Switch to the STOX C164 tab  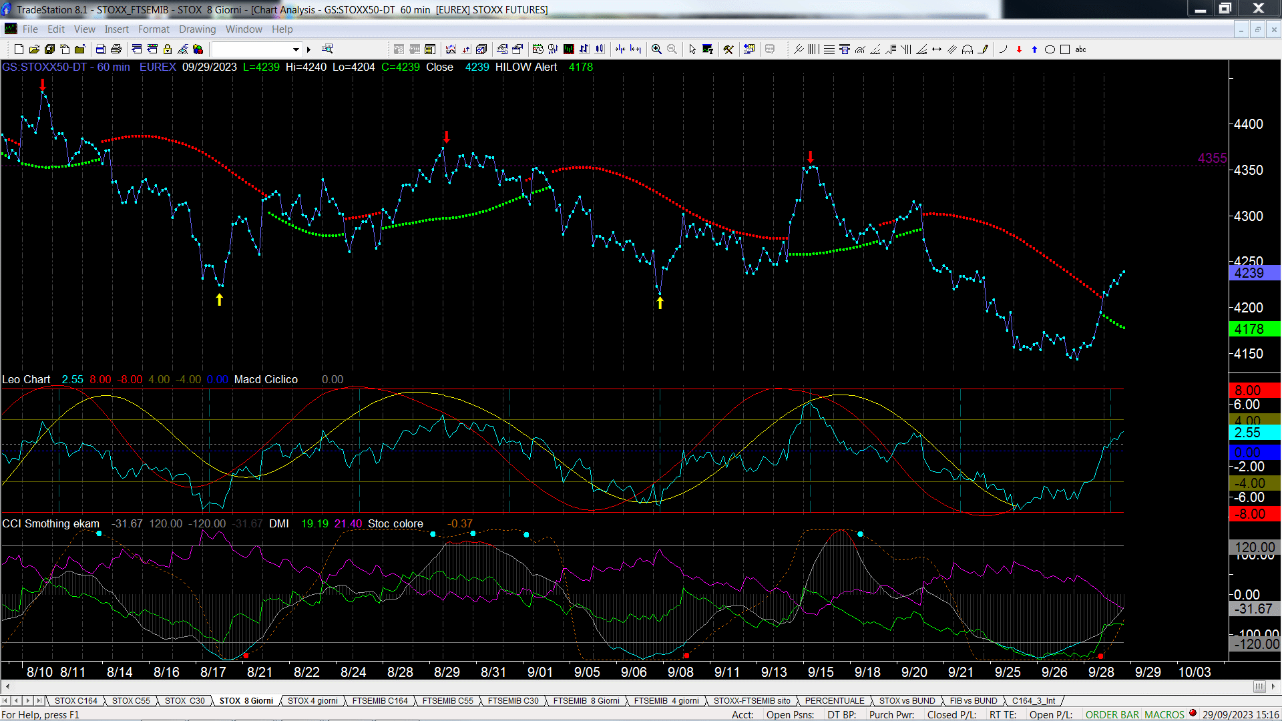pyautogui.click(x=76, y=701)
